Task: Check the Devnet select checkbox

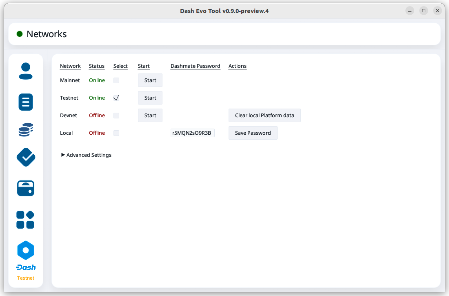Action: 116,116
